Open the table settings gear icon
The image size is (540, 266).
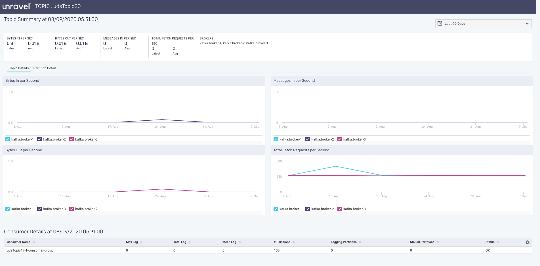click(x=528, y=242)
